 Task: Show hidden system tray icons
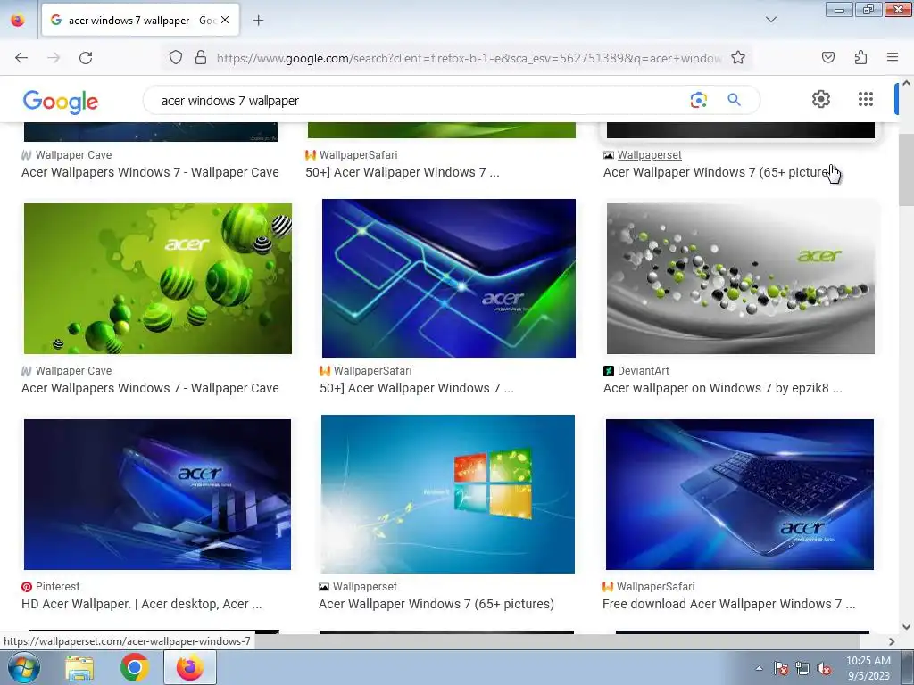759,668
